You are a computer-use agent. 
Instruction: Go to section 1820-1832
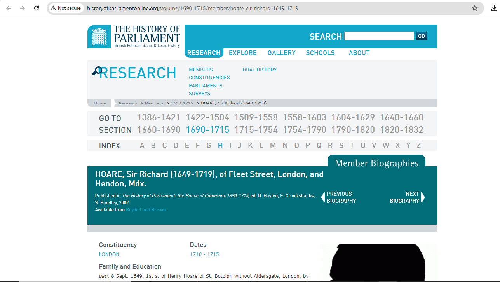coord(402,130)
